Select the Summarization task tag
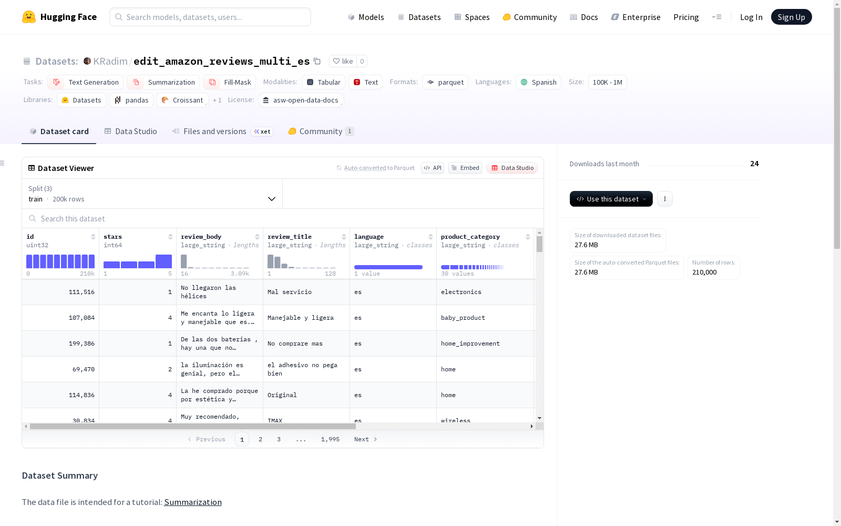841x526 pixels. click(x=163, y=82)
